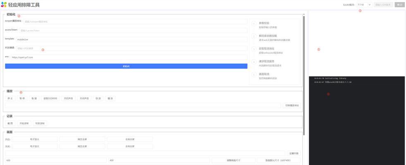The height and width of the screenshot is (165, 406).
Task: Click the gray confirm button in header
Action: tap(400, 5)
